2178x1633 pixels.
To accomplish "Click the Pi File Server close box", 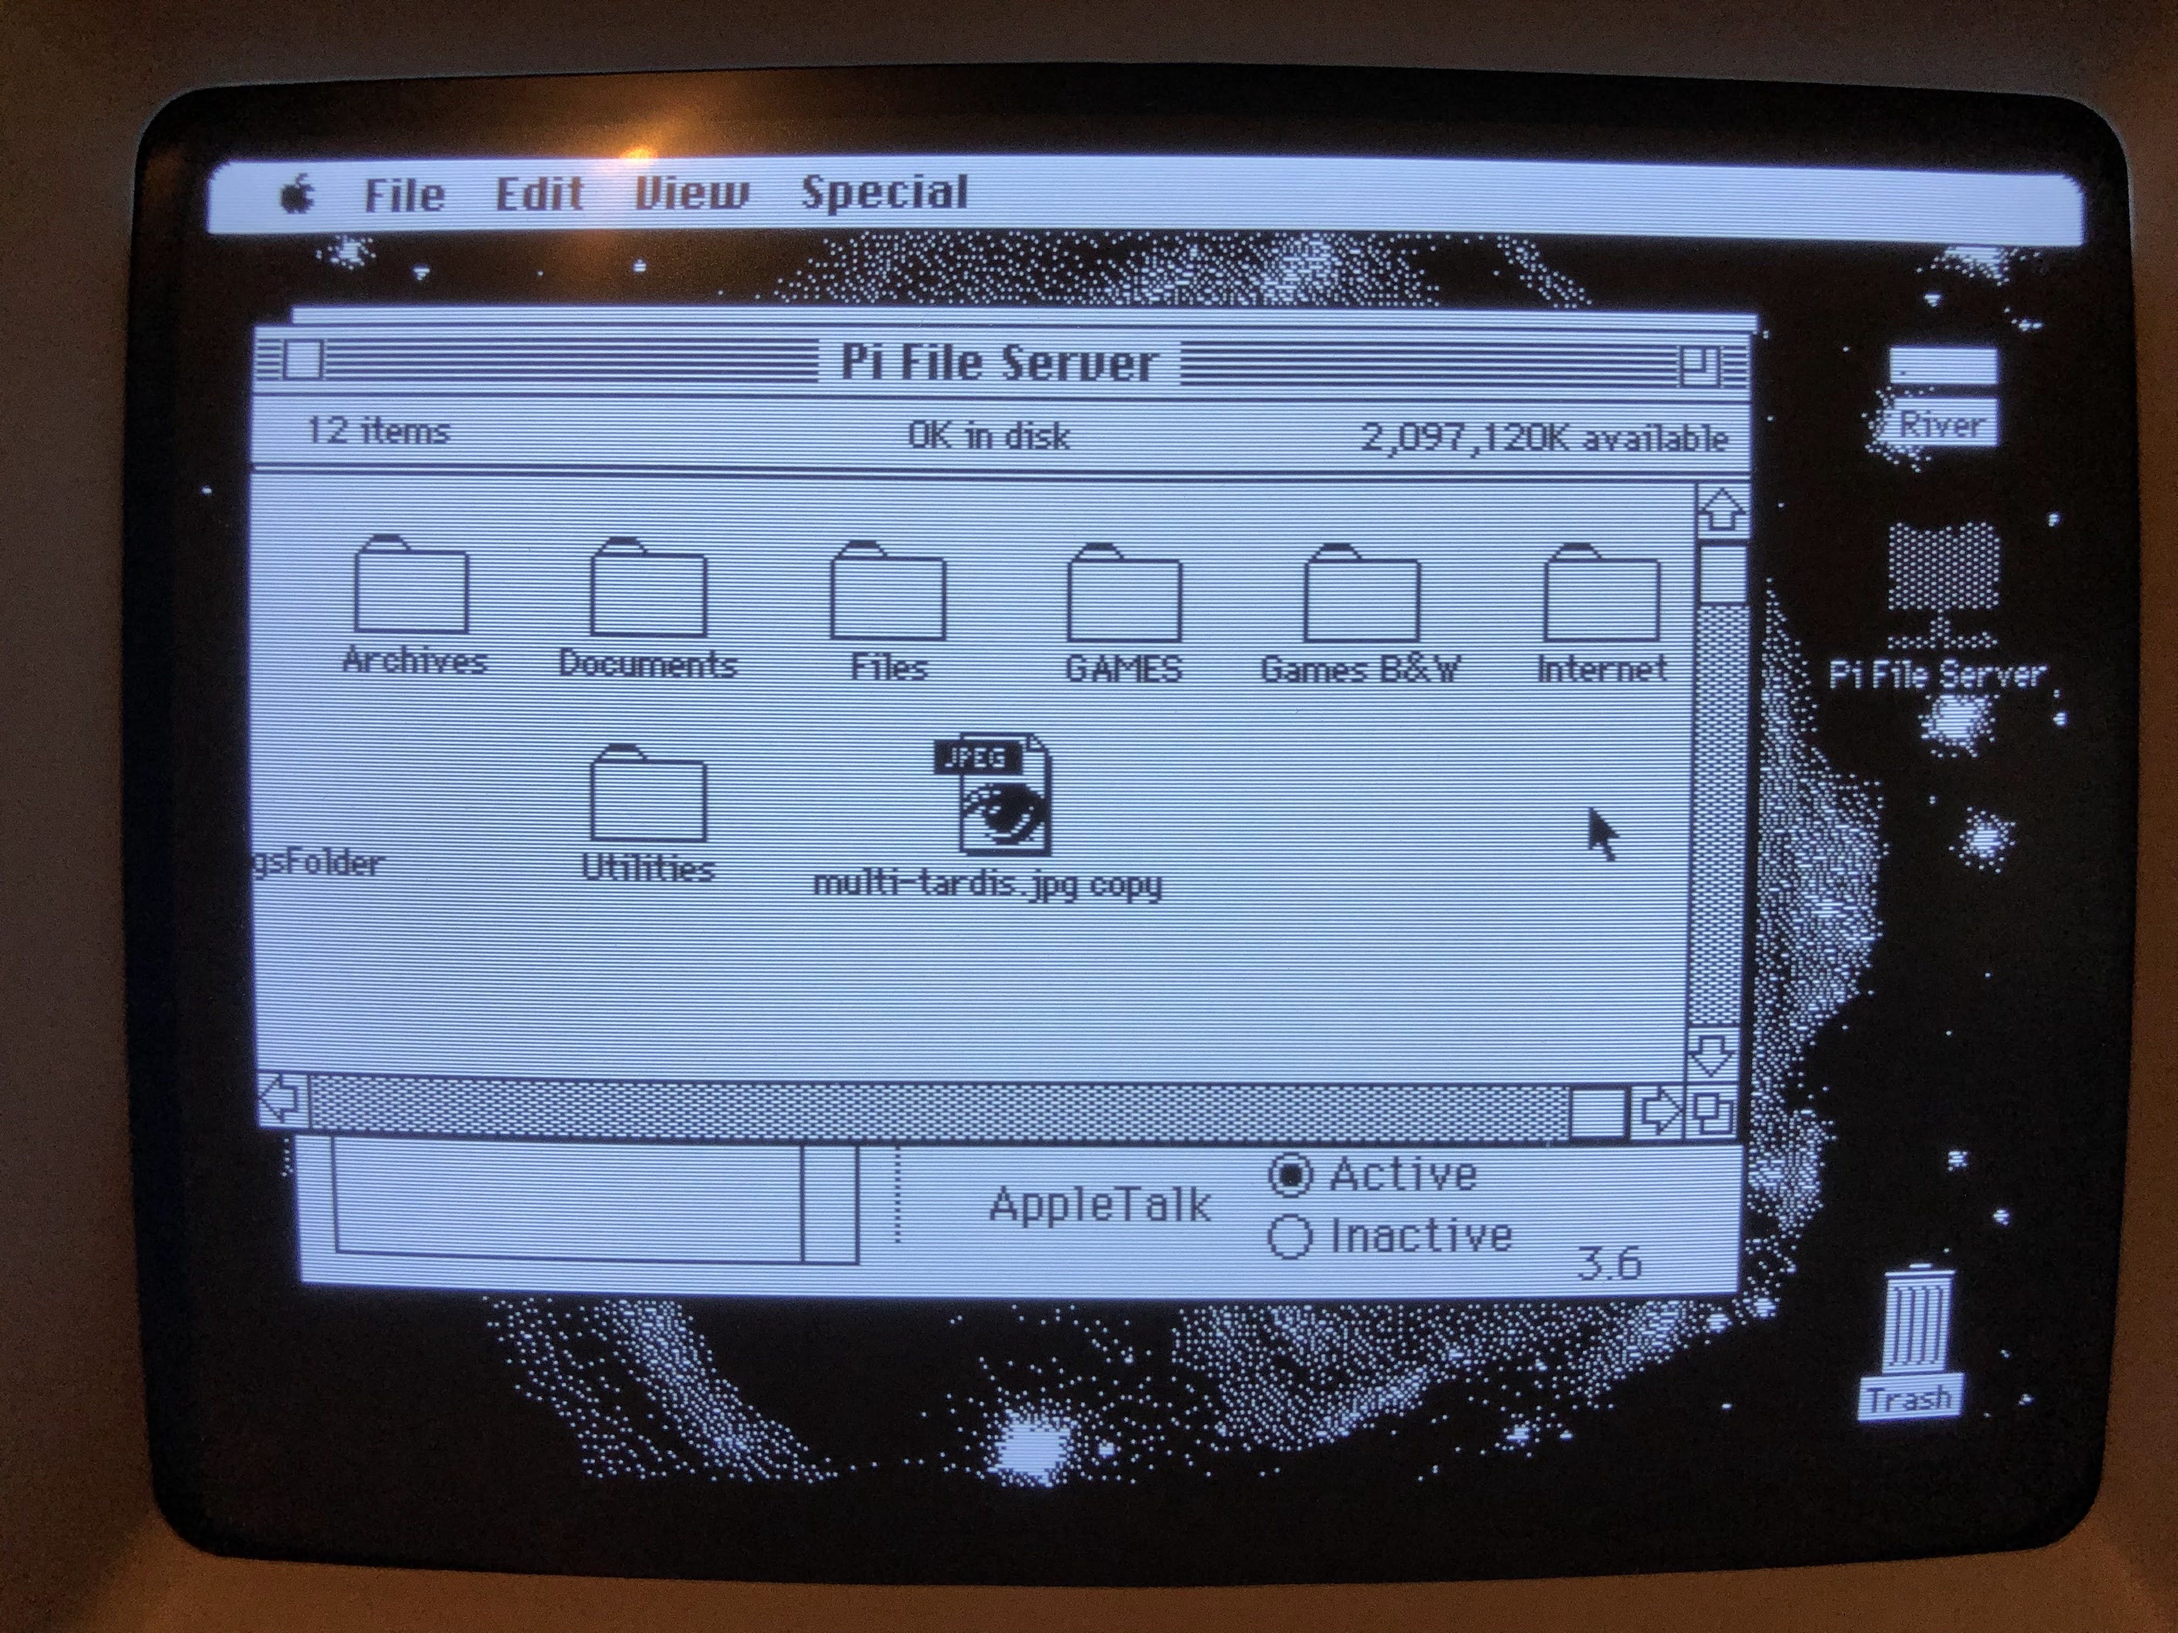I will click(302, 359).
